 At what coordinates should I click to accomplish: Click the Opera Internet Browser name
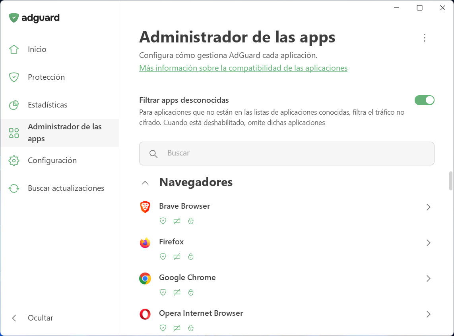click(x=201, y=313)
